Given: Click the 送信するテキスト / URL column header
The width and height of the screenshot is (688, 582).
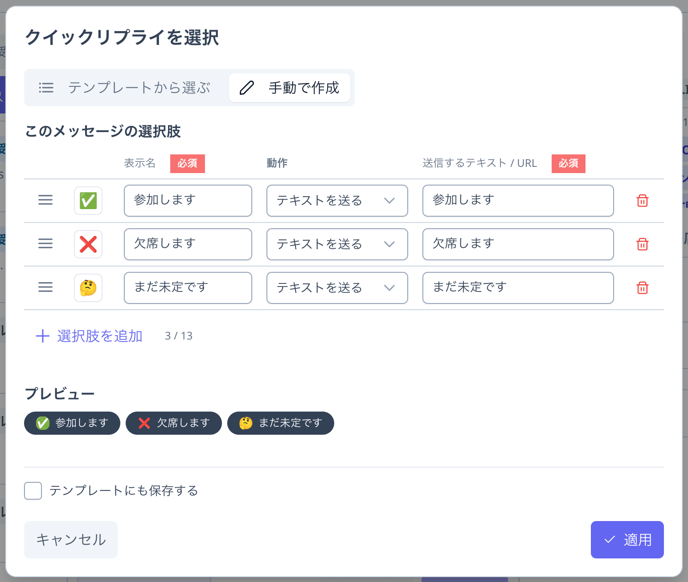Looking at the screenshot, I should pyautogui.click(x=480, y=163).
